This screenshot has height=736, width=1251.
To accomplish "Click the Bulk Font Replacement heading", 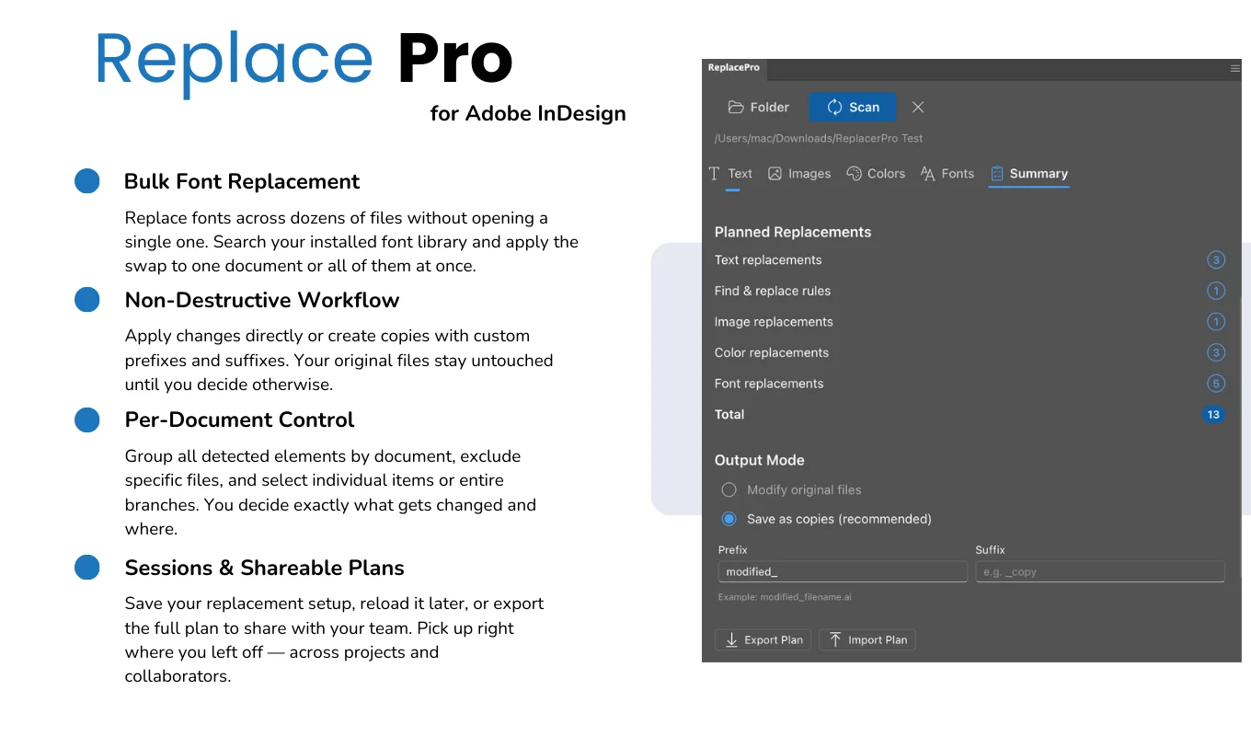I will [242, 181].
